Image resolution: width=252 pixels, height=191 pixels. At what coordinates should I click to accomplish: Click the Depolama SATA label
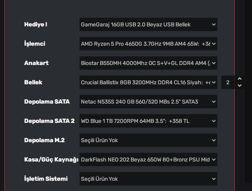(x=47, y=102)
